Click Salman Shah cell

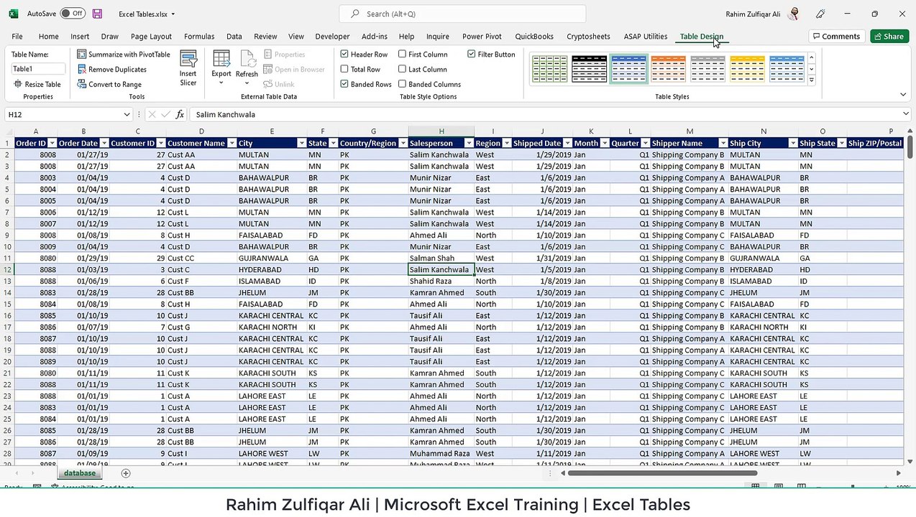click(441, 258)
